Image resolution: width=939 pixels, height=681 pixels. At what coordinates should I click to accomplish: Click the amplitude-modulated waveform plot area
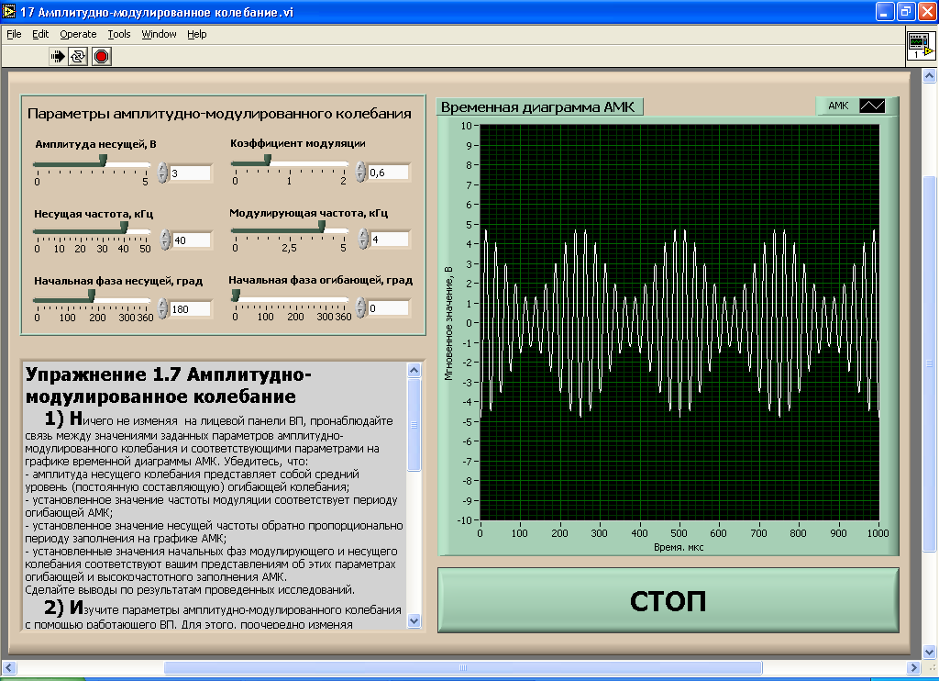click(679, 322)
